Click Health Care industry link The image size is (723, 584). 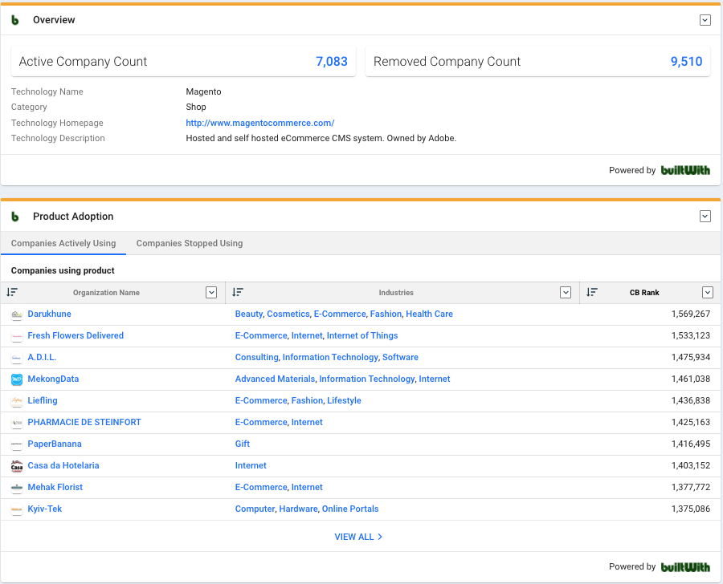(429, 314)
